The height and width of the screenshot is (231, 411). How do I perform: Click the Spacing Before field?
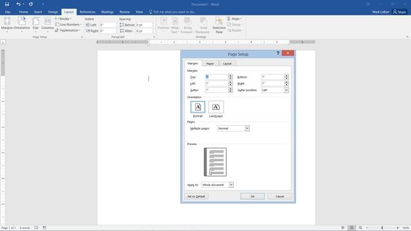click(144, 25)
